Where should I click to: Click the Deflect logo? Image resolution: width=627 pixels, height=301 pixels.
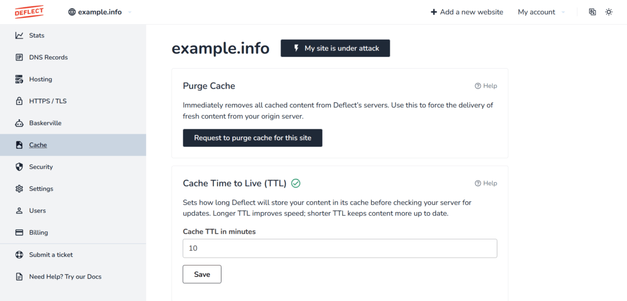coord(29,11)
